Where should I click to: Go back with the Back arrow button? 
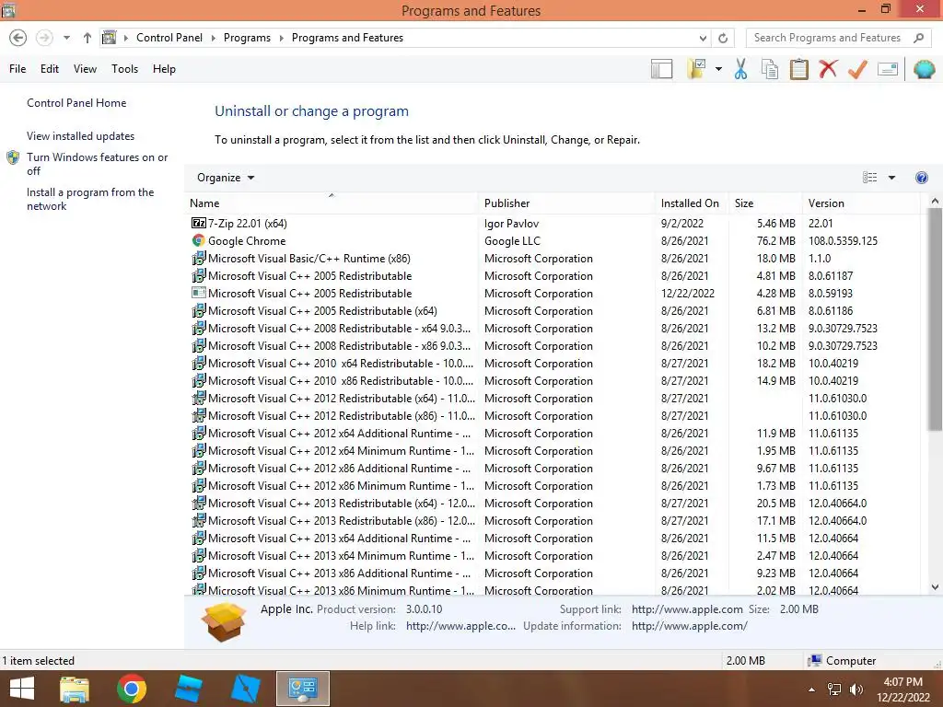[x=18, y=38]
